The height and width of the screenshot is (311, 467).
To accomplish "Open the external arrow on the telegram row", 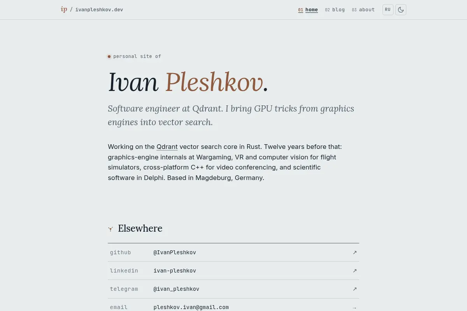I will point(355,289).
